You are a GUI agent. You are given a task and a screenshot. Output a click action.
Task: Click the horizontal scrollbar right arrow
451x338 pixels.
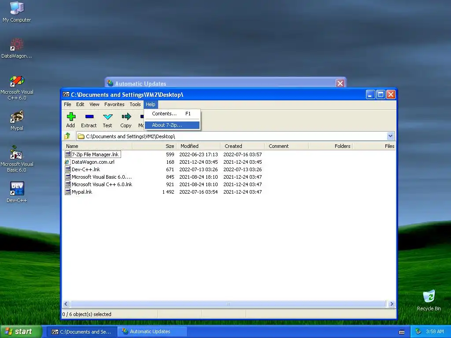(392, 304)
